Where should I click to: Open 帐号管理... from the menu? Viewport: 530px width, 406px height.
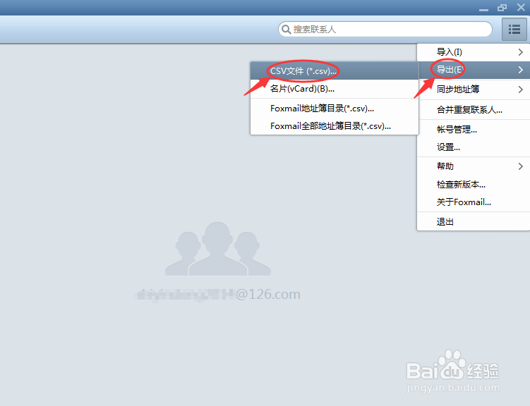(x=474, y=129)
